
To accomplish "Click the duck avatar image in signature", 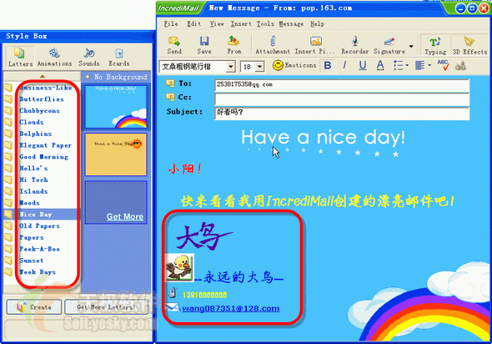I will (179, 267).
